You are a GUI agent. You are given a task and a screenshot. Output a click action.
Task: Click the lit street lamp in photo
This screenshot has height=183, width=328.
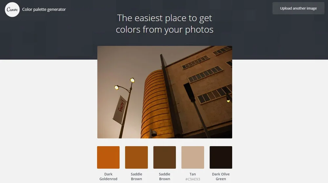(133, 80)
